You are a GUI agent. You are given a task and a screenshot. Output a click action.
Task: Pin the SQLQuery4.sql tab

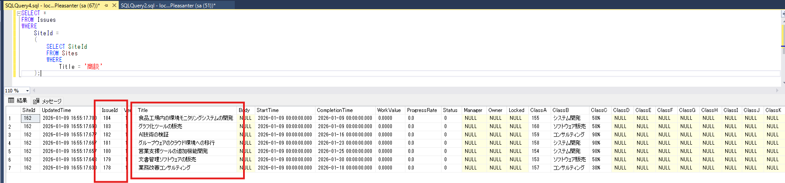click(x=106, y=5)
